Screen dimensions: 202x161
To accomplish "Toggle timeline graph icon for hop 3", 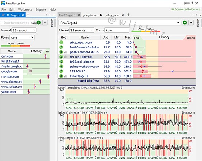I will pos(65,52).
